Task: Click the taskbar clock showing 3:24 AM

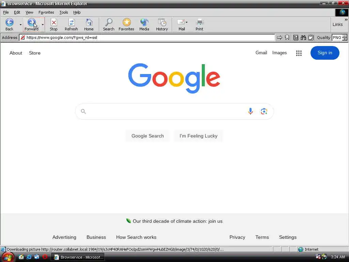Action: [338, 257]
